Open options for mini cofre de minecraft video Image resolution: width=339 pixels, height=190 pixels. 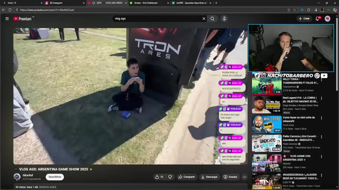(322, 118)
